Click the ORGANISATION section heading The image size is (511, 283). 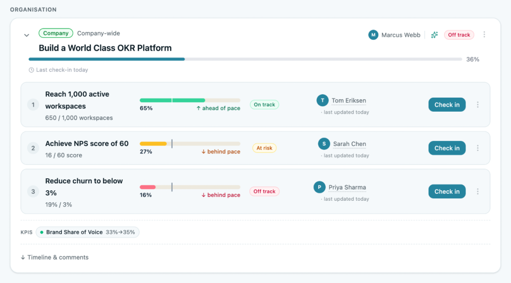(33, 10)
